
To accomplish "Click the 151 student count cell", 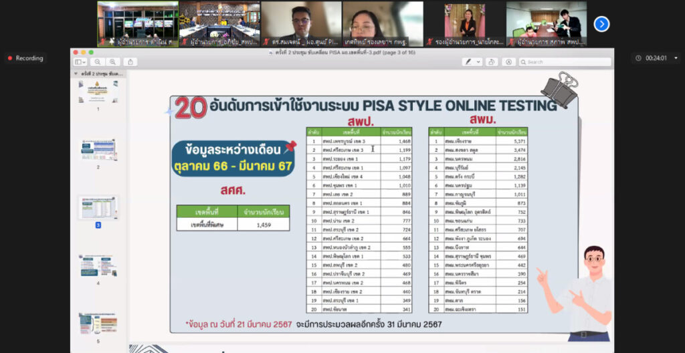I will 512,310.
